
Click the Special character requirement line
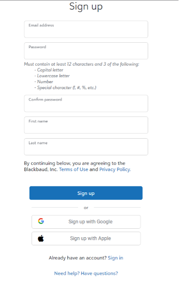coord(65,87)
